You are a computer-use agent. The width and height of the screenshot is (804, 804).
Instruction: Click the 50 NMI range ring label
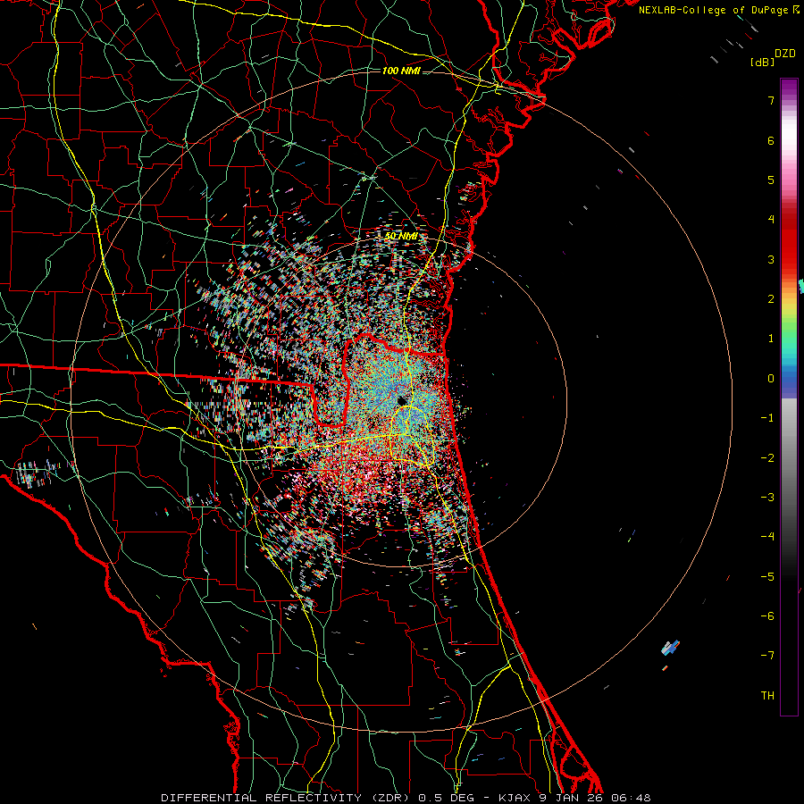(x=401, y=236)
